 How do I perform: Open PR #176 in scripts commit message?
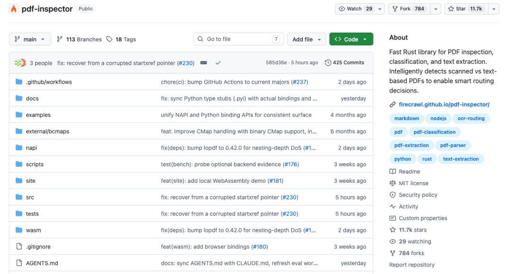pos(291,164)
